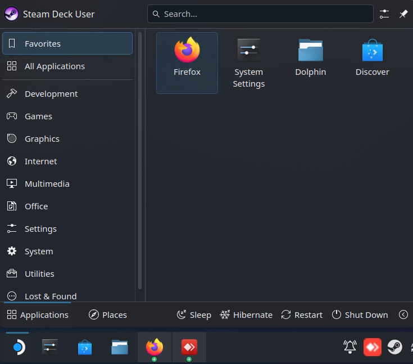Pin the launcher menu open
413x364 pixels.
pos(403,14)
